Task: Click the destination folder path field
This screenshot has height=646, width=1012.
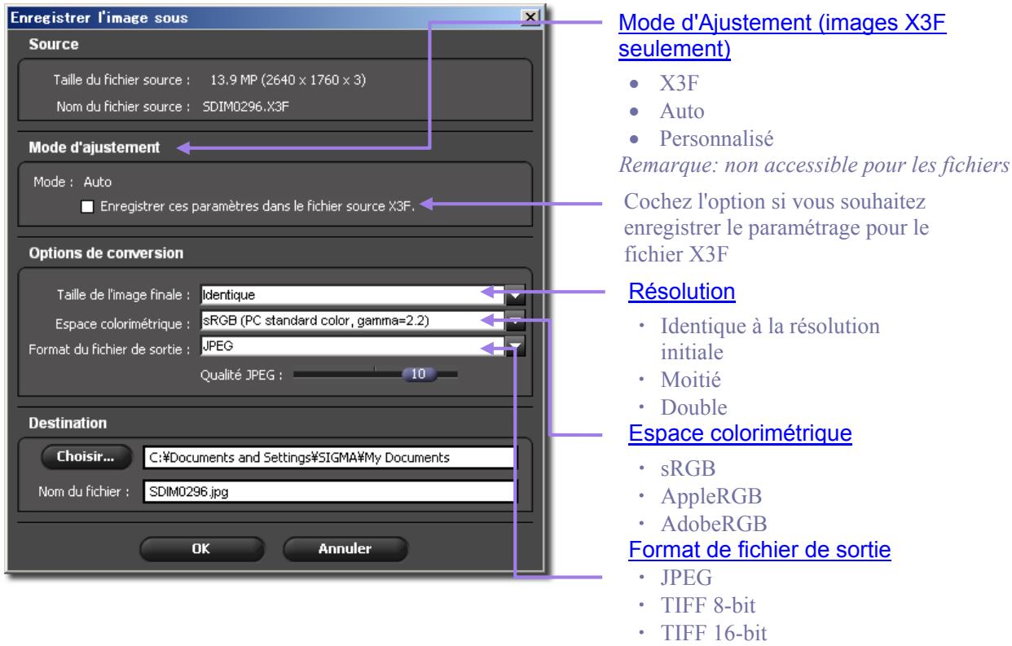Action: click(330, 458)
